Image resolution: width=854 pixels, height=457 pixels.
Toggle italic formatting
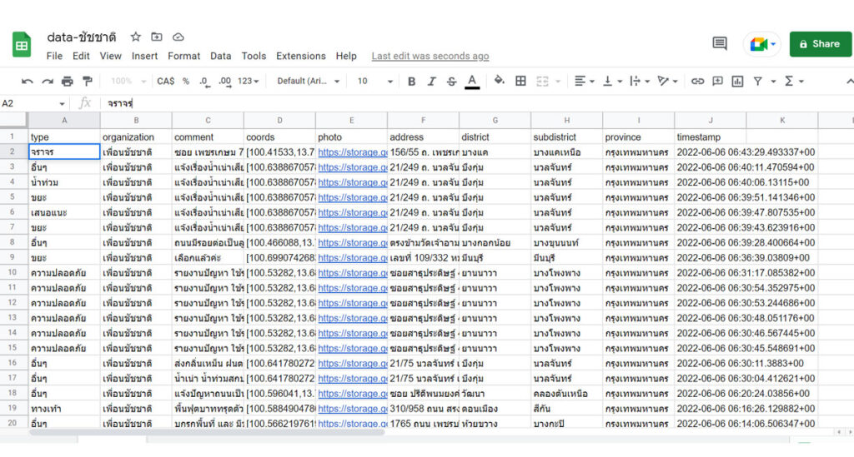pos(431,82)
